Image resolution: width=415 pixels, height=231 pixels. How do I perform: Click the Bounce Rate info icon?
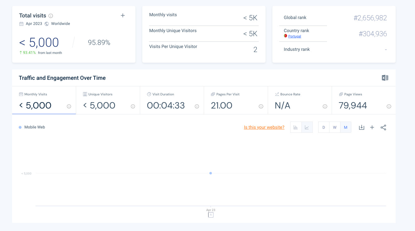click(x=325, y=106)
